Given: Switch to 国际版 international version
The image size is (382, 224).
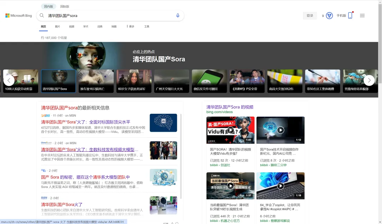Looking at the screenshot, I should pyautogui.click(x=65, y=6).
